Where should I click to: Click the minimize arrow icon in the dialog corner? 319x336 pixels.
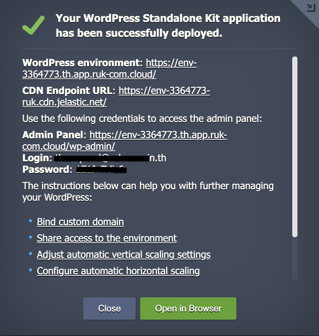tap(311, 8)
